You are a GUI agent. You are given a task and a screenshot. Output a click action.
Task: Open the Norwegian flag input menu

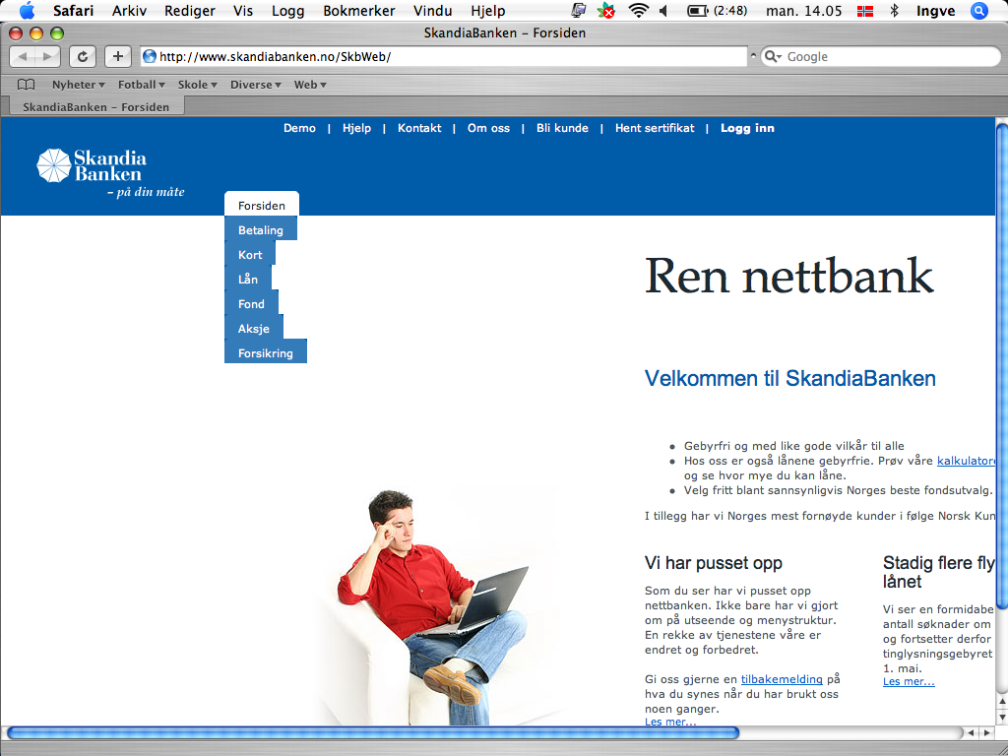(865, 11)
